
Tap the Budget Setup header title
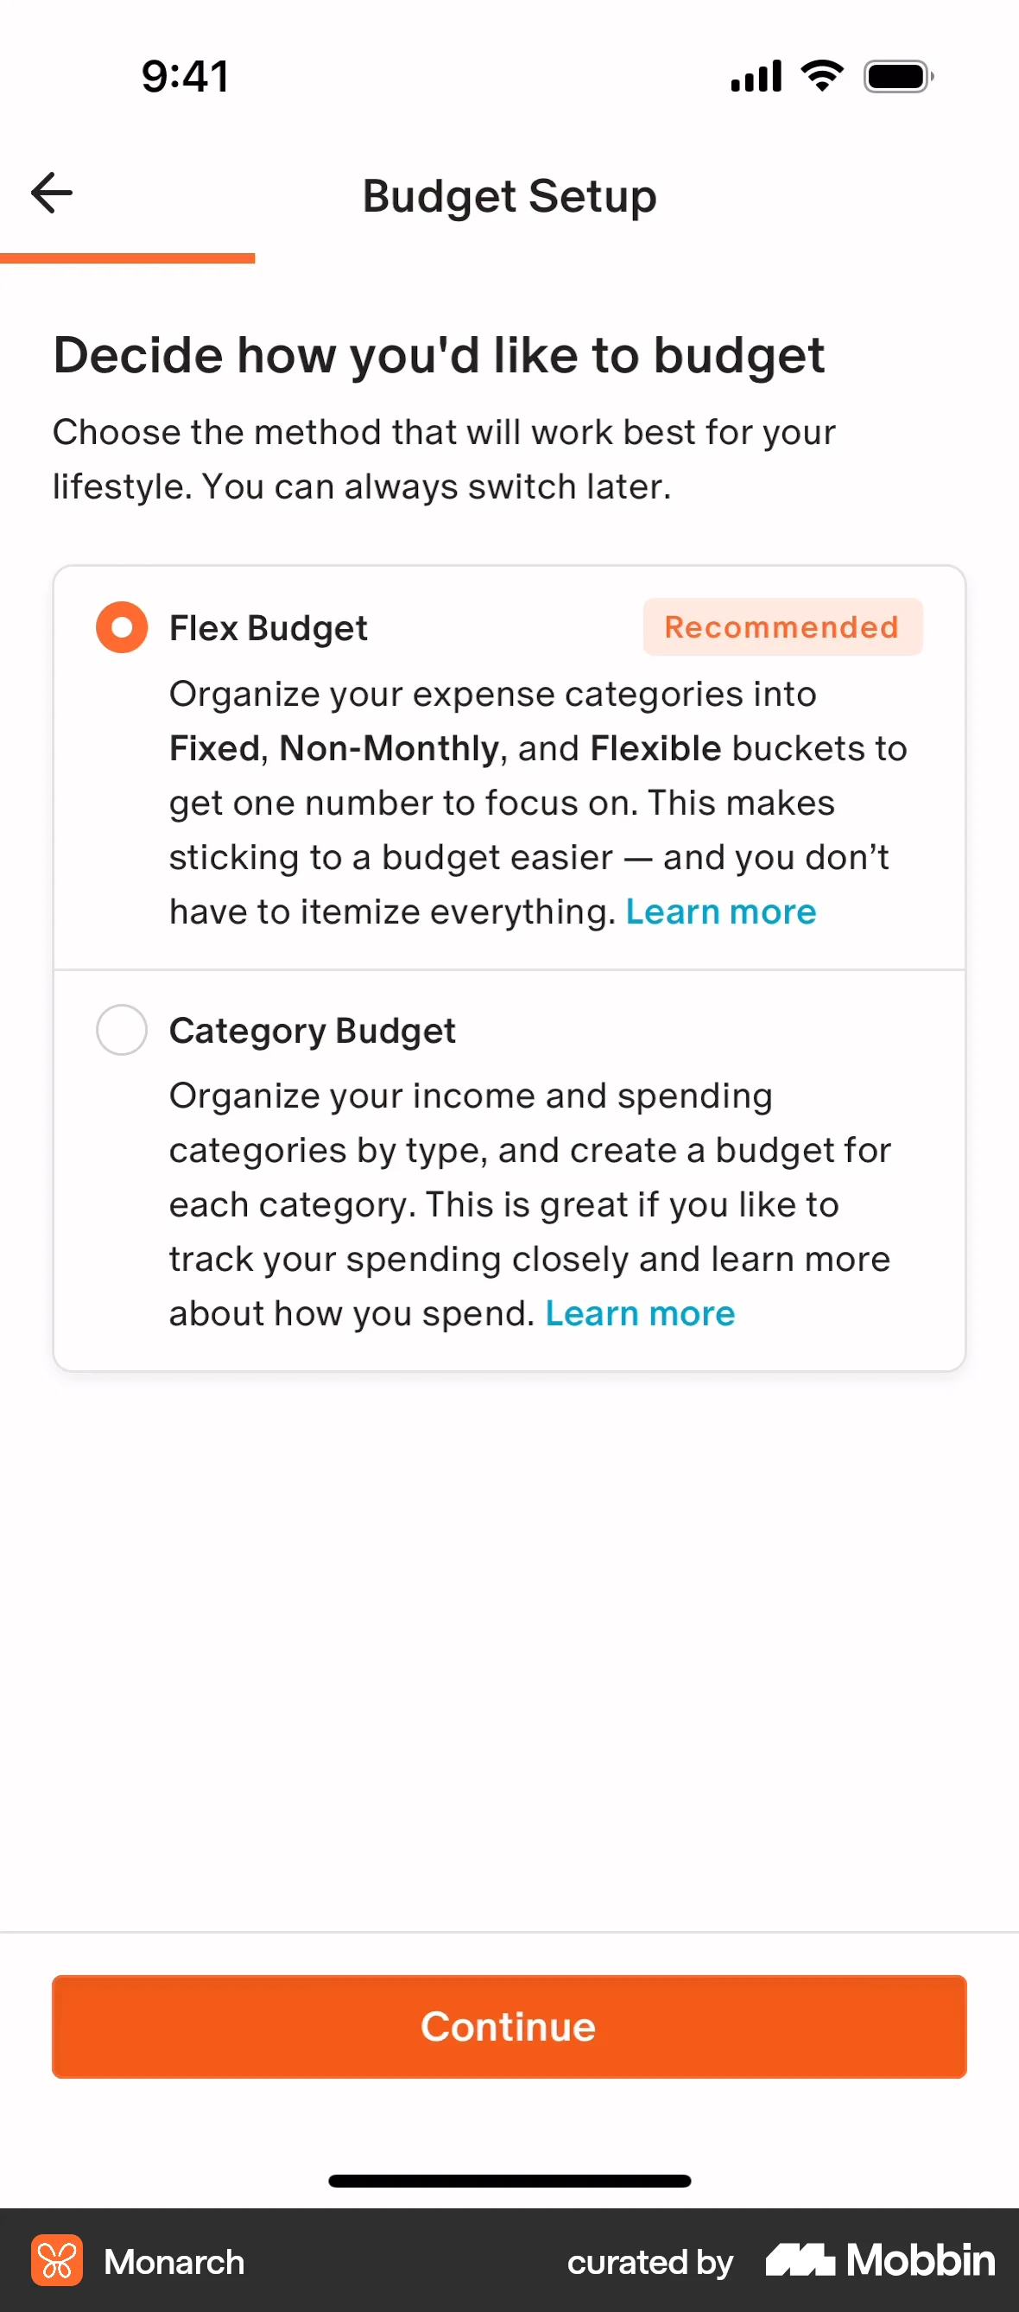(x=509, y=195)
